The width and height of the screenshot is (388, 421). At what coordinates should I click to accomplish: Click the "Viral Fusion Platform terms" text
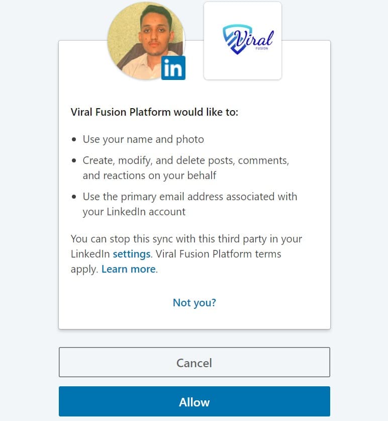(219, 254)
